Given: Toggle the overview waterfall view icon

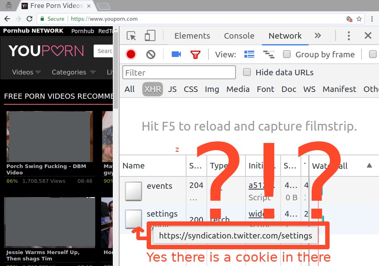Looking at the screenshot, I should 269,55.
